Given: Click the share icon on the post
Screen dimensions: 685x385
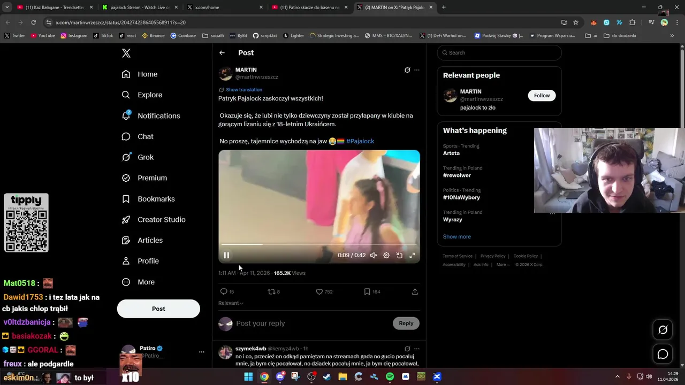Looking at the screenshot, I should (x=415, y=291).
